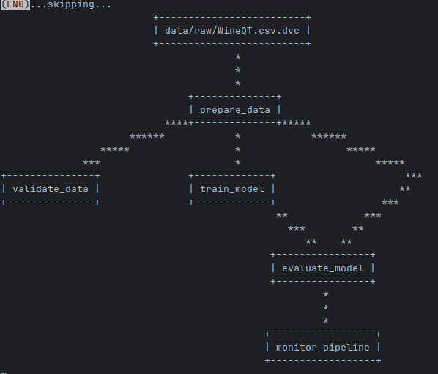Image resolution: width=438 pixels, height=374 pixels.
Task: Select the prepare_data stage box
Action: click(235, 110)
